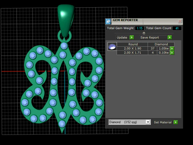Click the Save Report button label
This screenshot has height=145, width=193.
tap(150, 37)
